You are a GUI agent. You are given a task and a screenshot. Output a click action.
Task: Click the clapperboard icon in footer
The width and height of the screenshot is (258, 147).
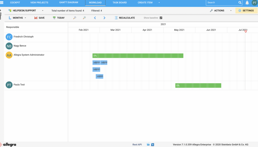pyautogui.click(x=148, y=144)
